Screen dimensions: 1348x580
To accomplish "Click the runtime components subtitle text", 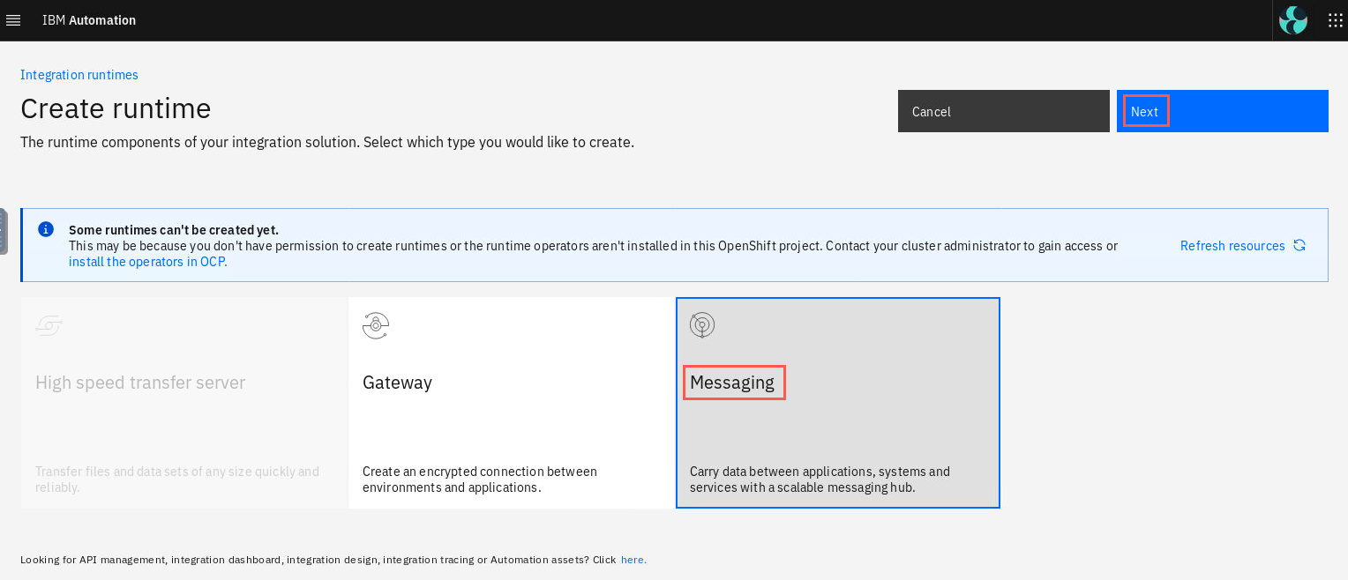I will pyautogui.click(x=327, y=142).
